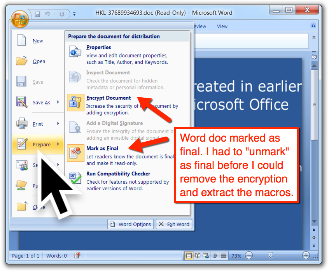Click the Page 1 of 1 indicator
The image size is (329, 272).
(x=25, y=256)
